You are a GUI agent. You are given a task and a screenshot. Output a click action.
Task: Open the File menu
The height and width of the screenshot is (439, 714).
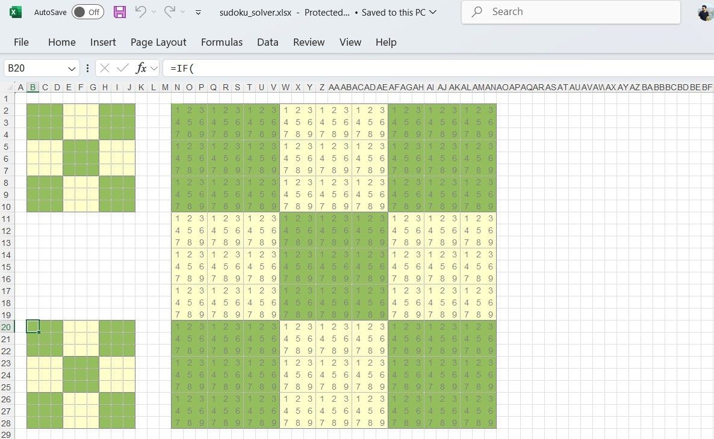pos(21,42)
